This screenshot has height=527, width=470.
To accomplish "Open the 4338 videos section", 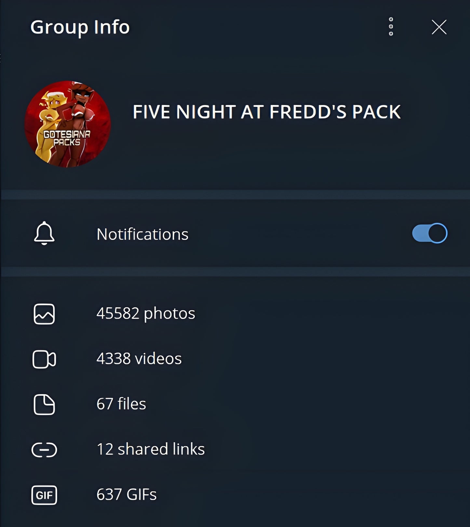I will point(139,358).
